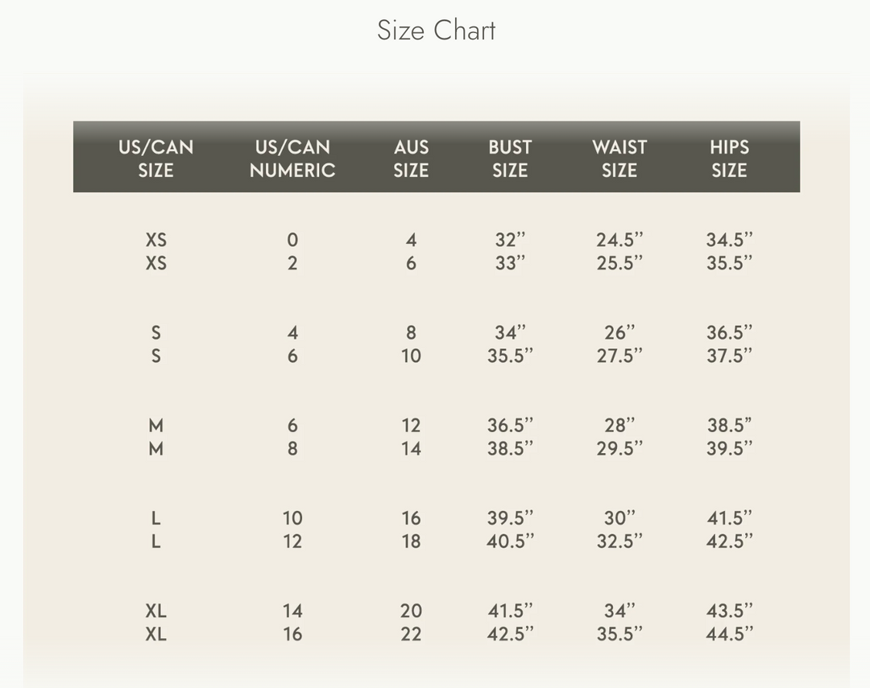Select the 44.5" hips measurement
The width and height of the screenshot is (870, 688).
click(x=729, y=633)
